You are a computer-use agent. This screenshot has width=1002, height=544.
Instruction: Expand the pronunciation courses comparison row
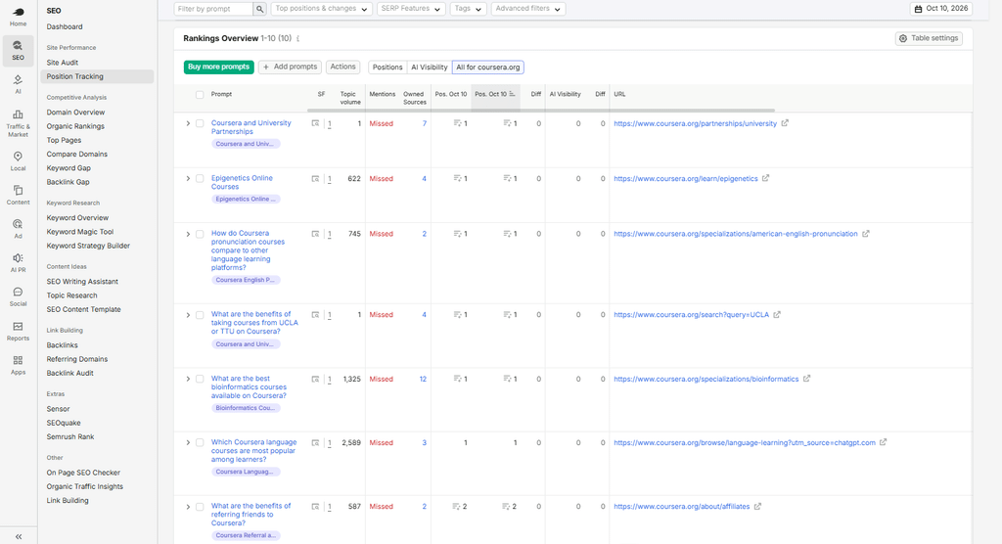(188, 234)
